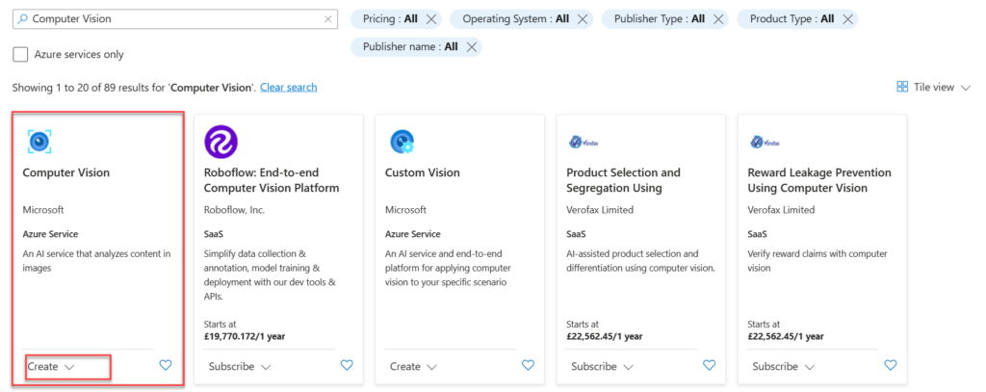This screenshot has width=986, height=392.
Task: Open the Computer Vision card title
Action: pos(66,172)
